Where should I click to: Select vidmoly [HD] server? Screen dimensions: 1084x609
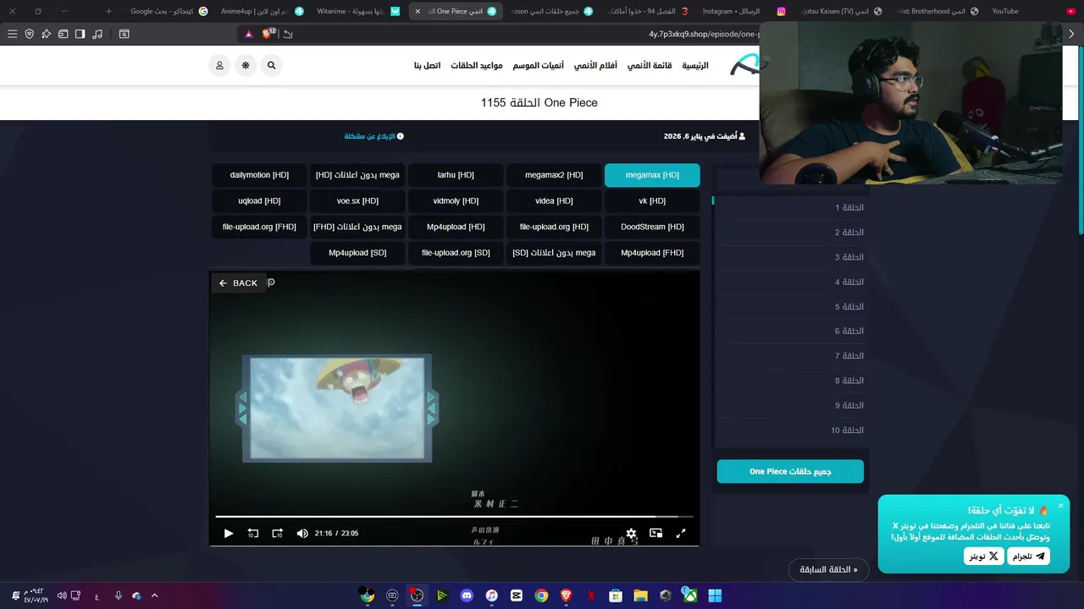tap(456, 200)
